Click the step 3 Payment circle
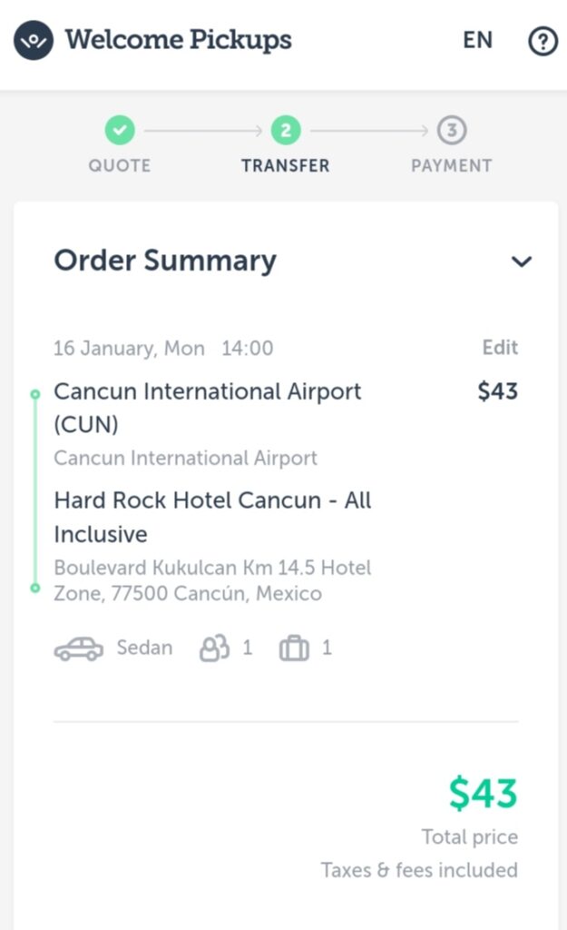Image resolution: width=567 pixels, height=930 pixels. [452, 130]
